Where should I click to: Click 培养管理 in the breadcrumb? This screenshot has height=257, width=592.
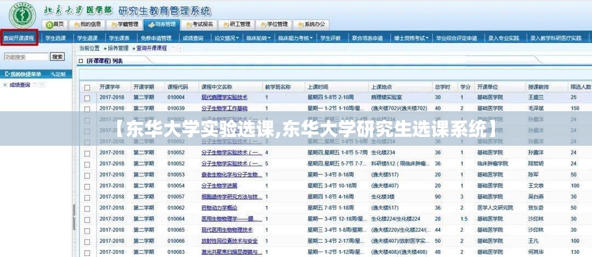118,48
